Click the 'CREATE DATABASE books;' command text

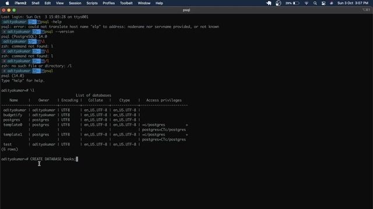(53, 159)
